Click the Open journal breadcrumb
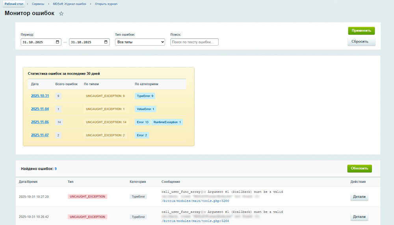Screen dimensions: 394x225 coord(106,4)
